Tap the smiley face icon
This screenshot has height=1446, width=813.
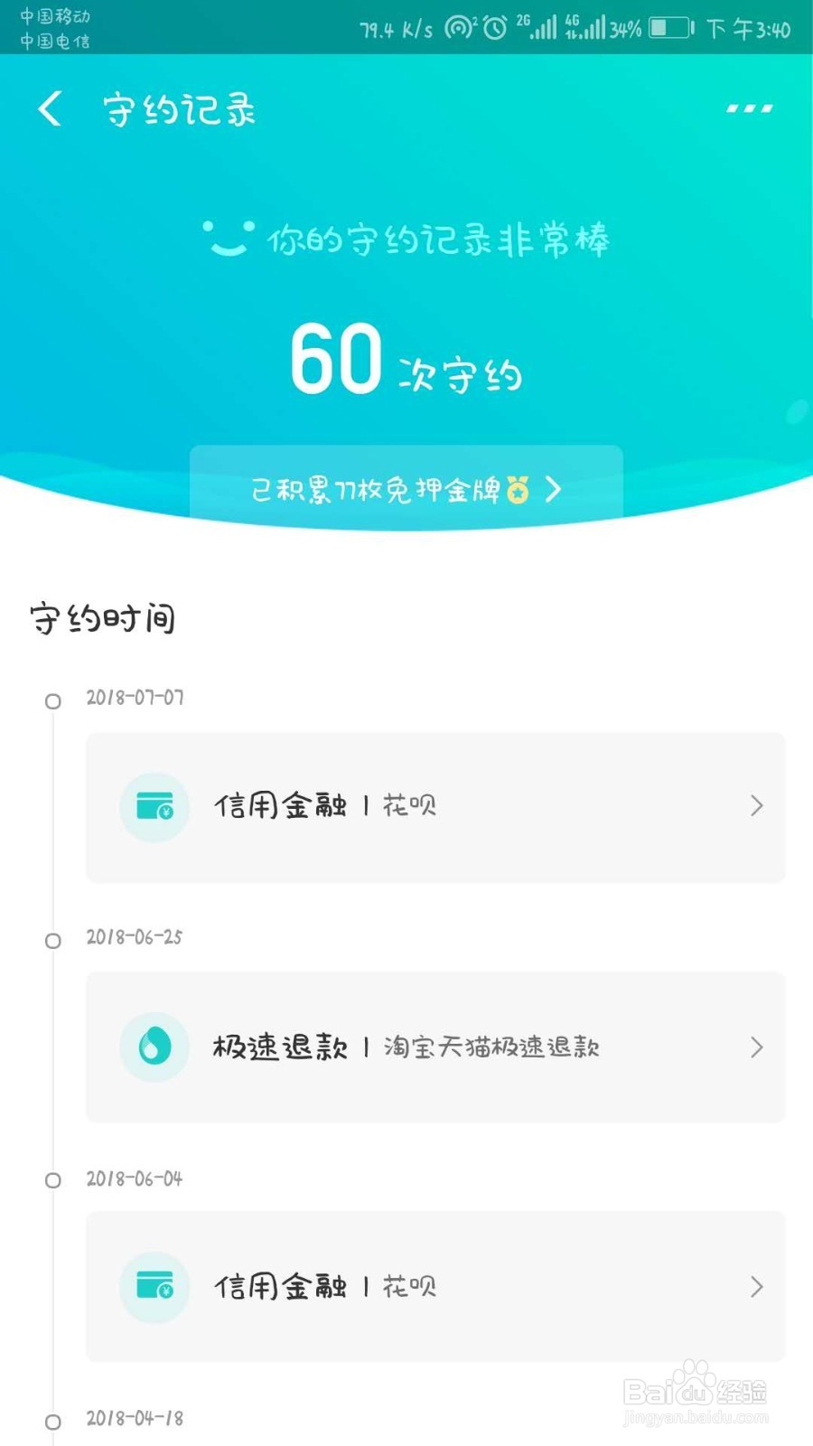coord(228,238)
